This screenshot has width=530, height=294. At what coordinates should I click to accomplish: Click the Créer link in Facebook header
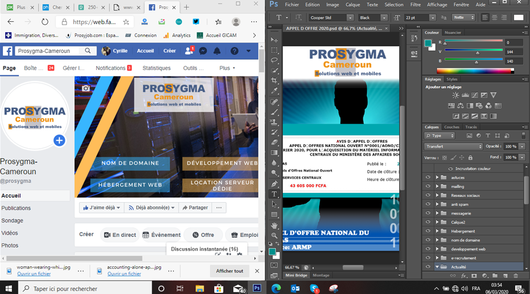tap(170, 51)
